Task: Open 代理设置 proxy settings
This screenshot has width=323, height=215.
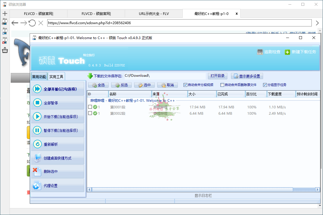Action: (37, 186)
